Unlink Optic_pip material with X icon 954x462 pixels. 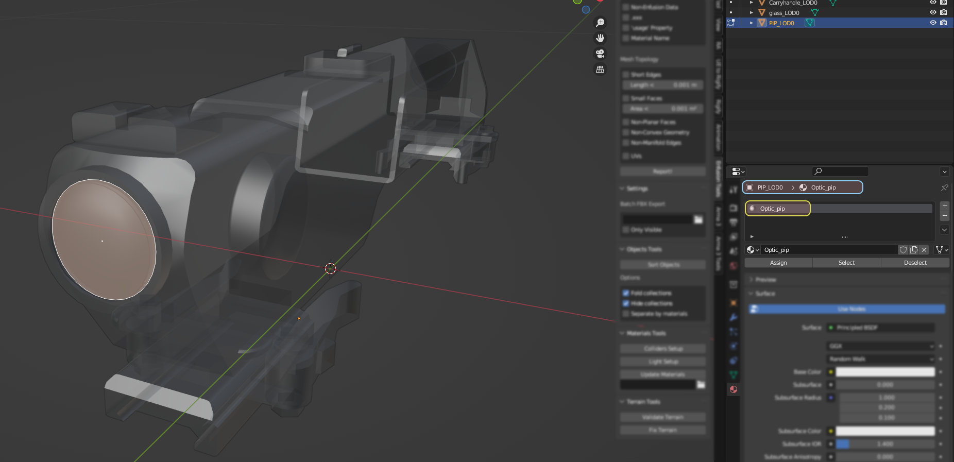pos(925,250)
